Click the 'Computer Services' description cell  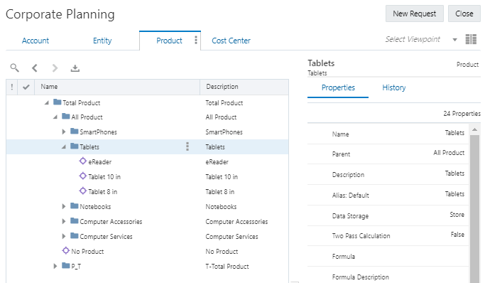(x=231, y=237)
